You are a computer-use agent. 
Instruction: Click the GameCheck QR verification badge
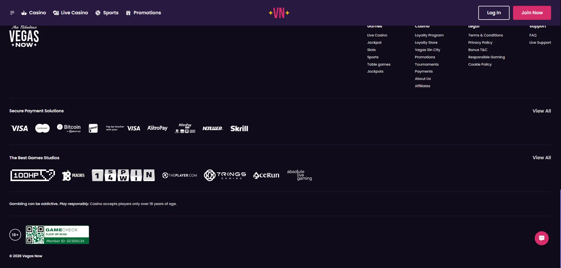pos(58,235)
